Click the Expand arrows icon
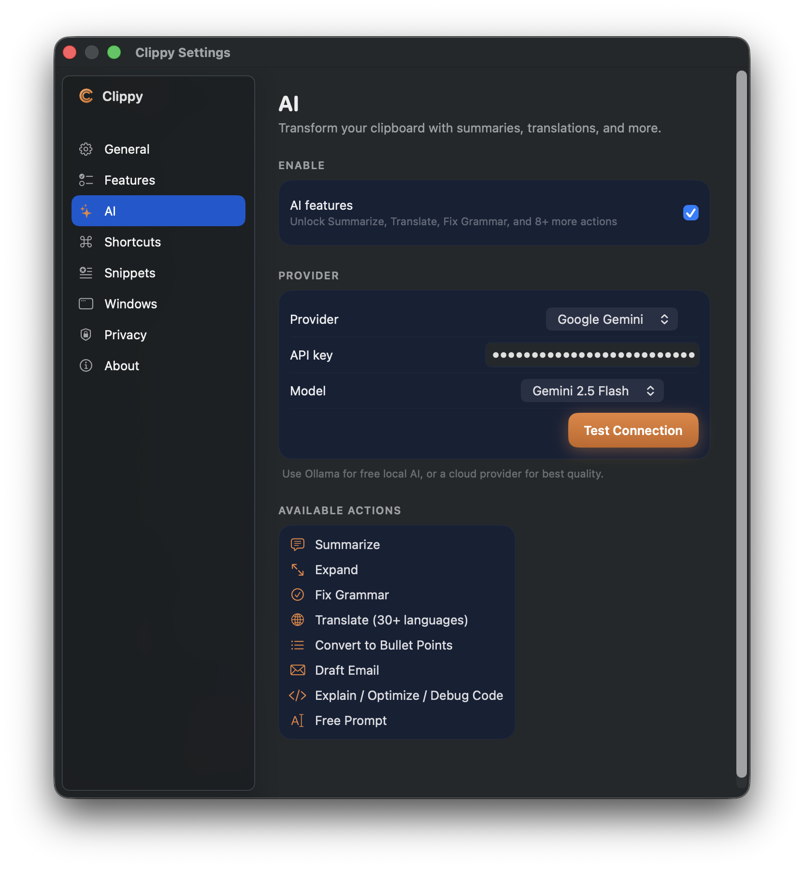Image resolution: width=804 pixels, height=870 pixels. click(x=298, y=570)
